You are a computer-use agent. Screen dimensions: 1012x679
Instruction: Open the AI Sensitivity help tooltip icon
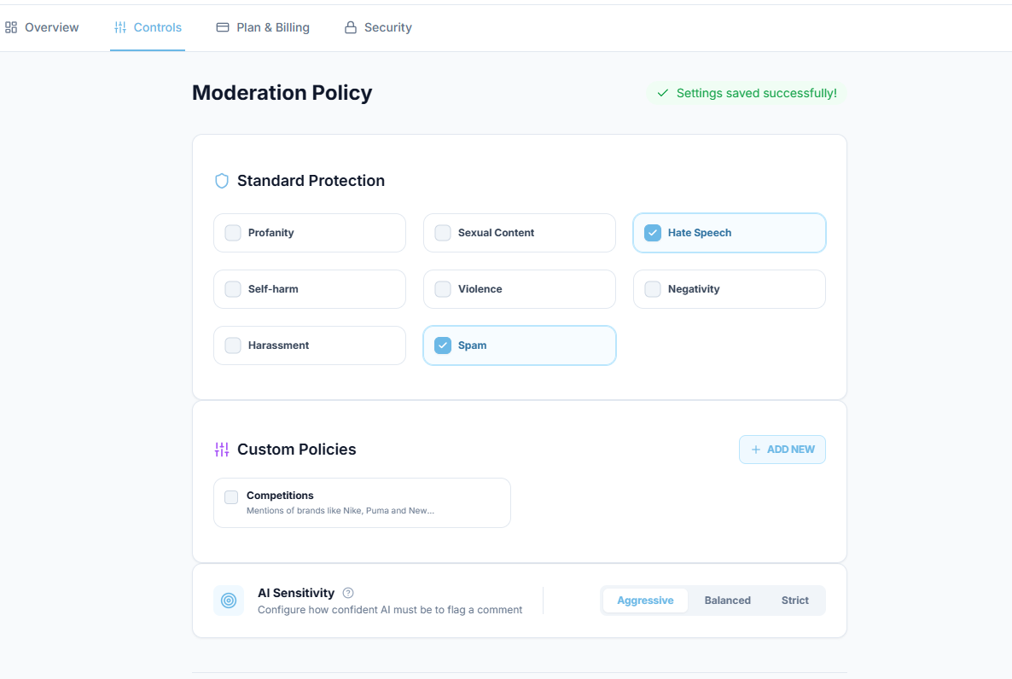pyautogui.click(x=348, y=593)
